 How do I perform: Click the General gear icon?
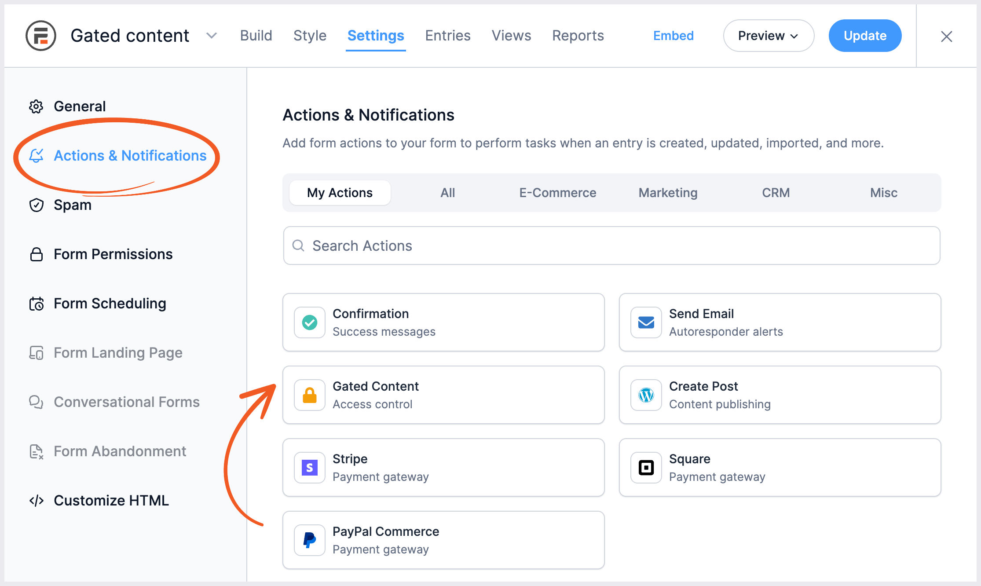pyautogui.click(x=36, y=106)
